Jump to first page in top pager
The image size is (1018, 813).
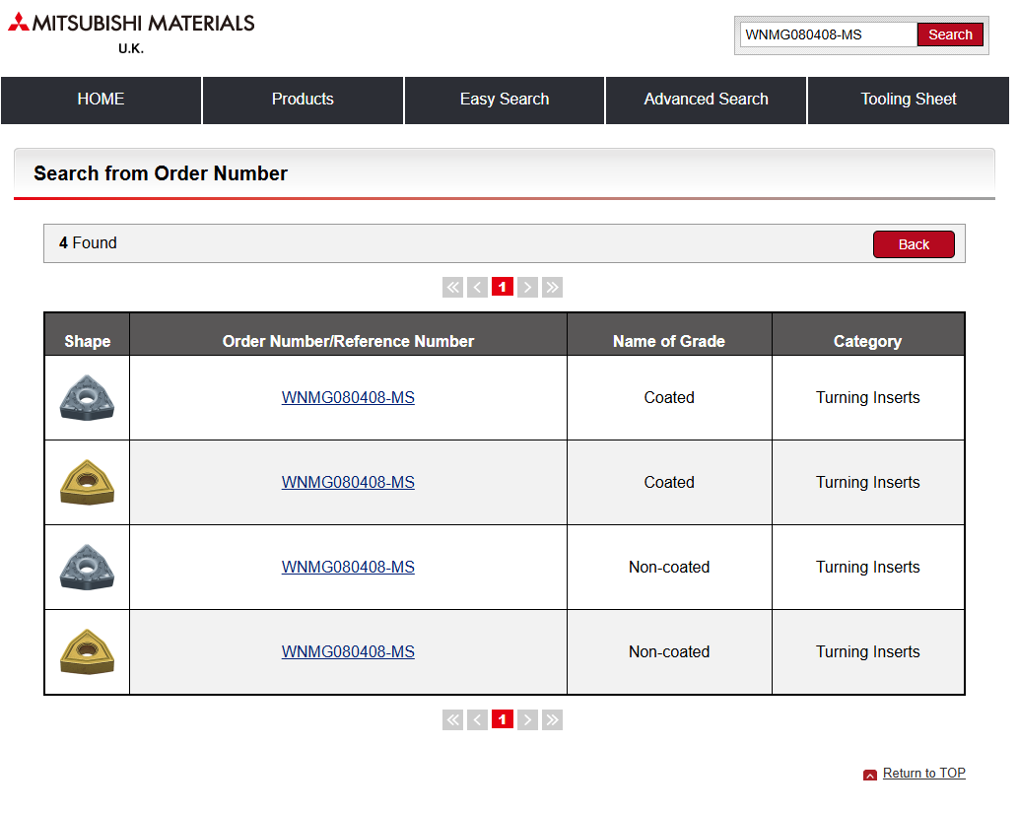452,287
